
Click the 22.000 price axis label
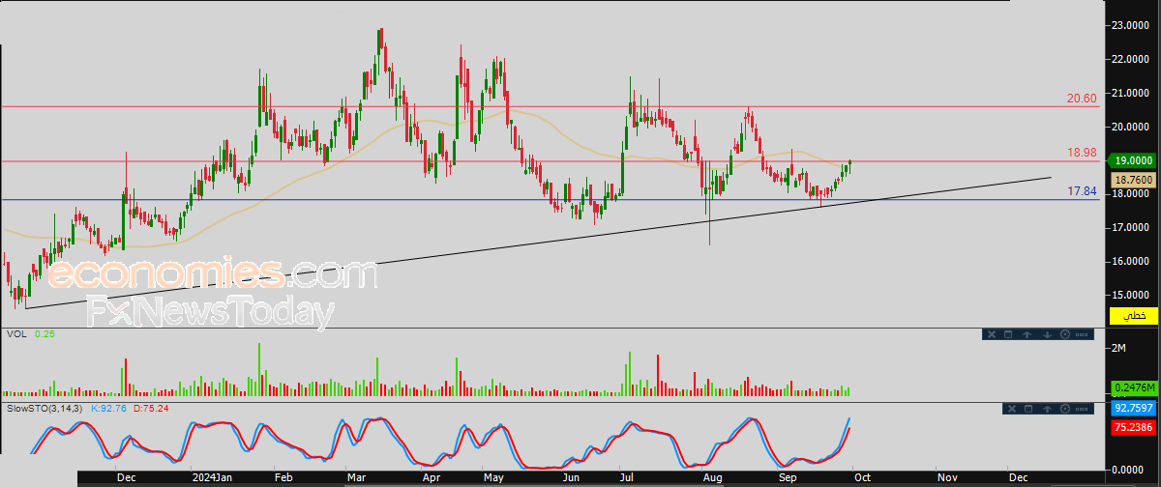click(x=1130, y=60)
